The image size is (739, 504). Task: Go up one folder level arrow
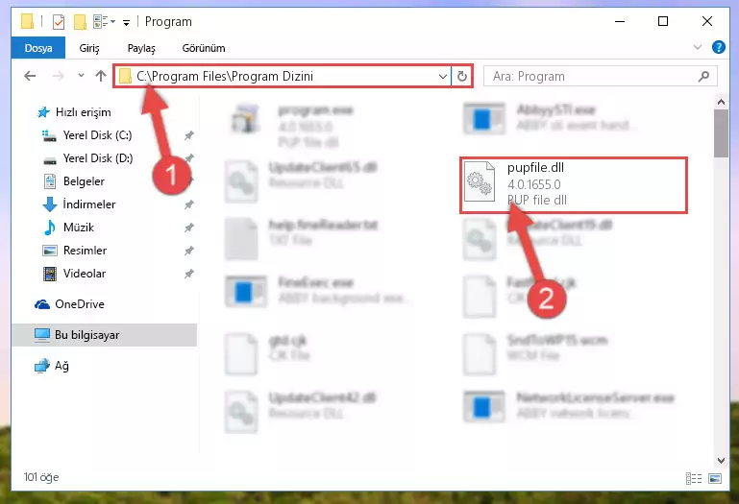(100, 76)
